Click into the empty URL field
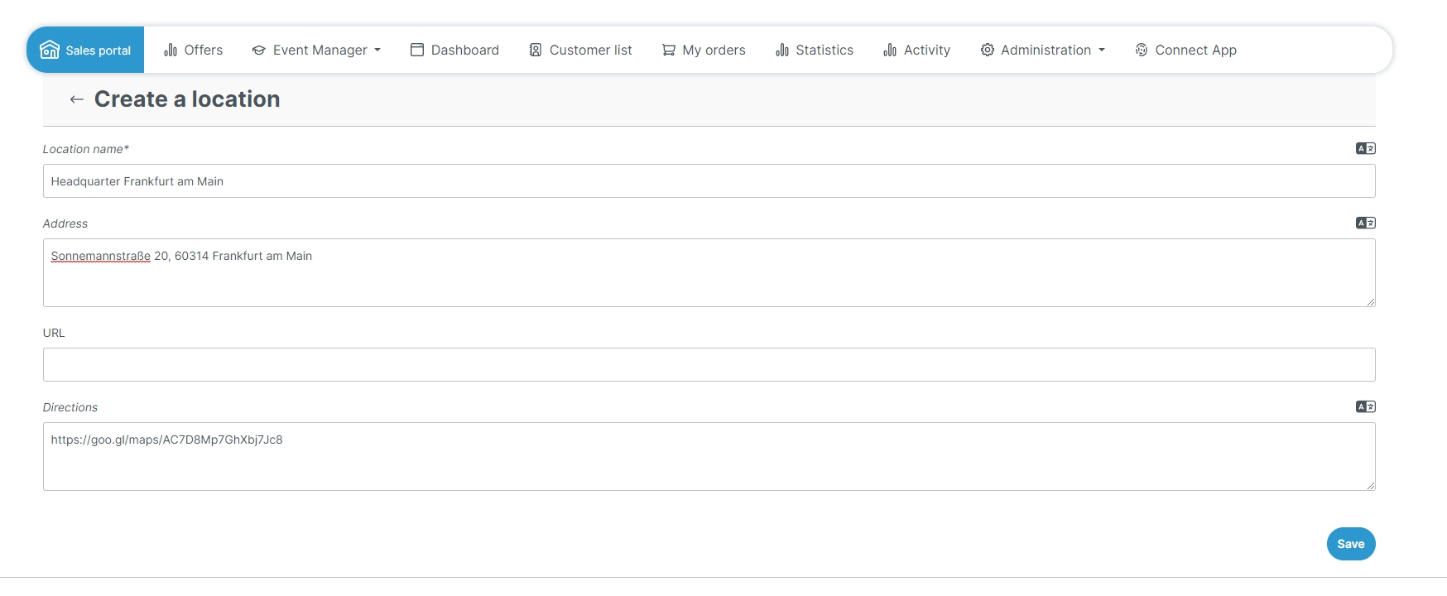 coord(709,365)
